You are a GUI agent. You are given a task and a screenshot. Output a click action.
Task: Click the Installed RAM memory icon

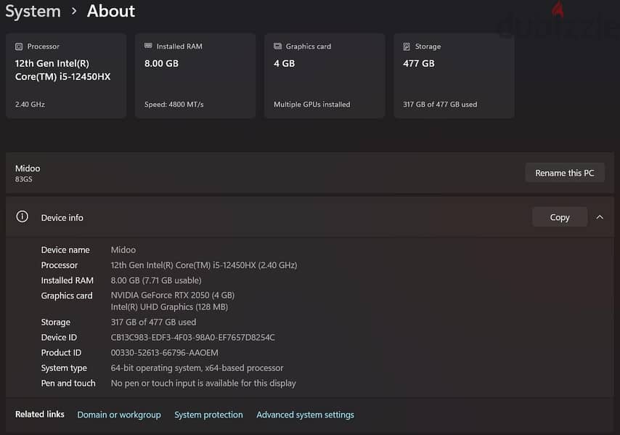[x=148, y=46]
